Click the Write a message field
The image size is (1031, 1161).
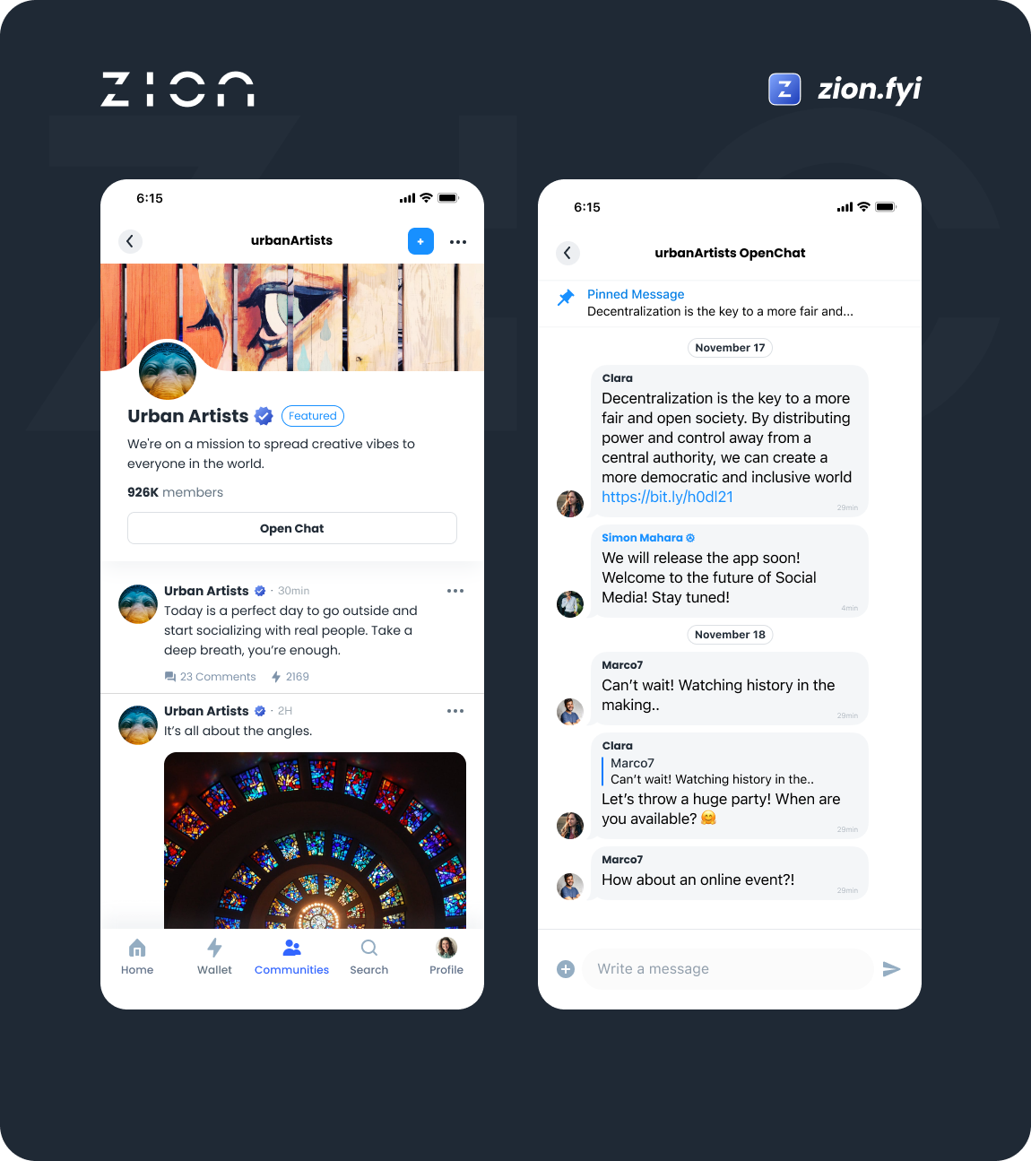tap(727, 969)
